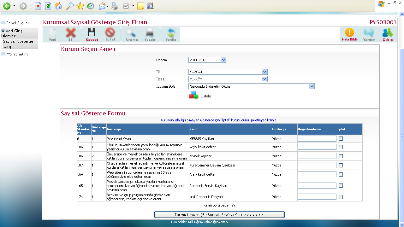Exit via the Çıkış icon
The height and width of the screenshot is (227, 404).
point(388,34)
